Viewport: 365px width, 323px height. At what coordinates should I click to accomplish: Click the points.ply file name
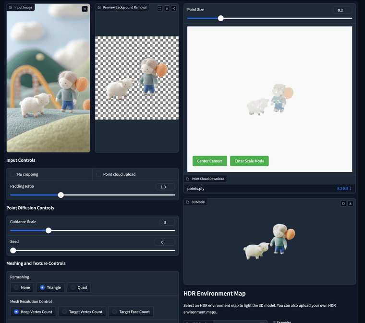(196, 189)
